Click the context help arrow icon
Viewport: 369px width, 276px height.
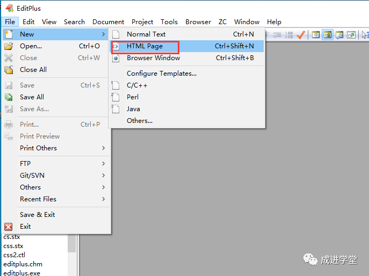tap(365, 35)
